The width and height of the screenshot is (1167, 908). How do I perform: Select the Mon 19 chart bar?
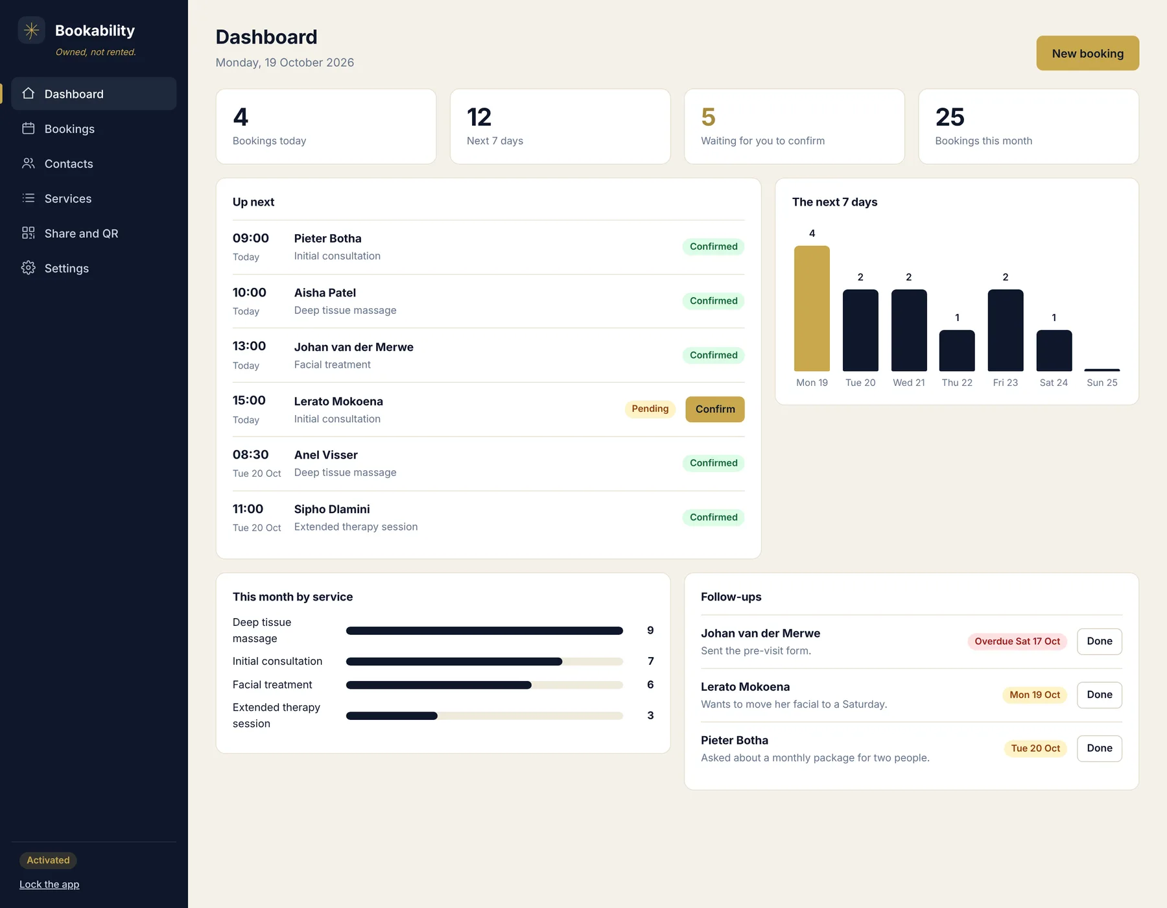coord(812,308)
